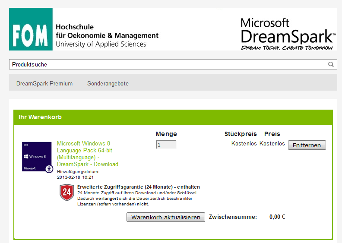Click the Warenkorb aktualisieren button
The height and width of the screenshot is (243, 342).
pos(166,217)
